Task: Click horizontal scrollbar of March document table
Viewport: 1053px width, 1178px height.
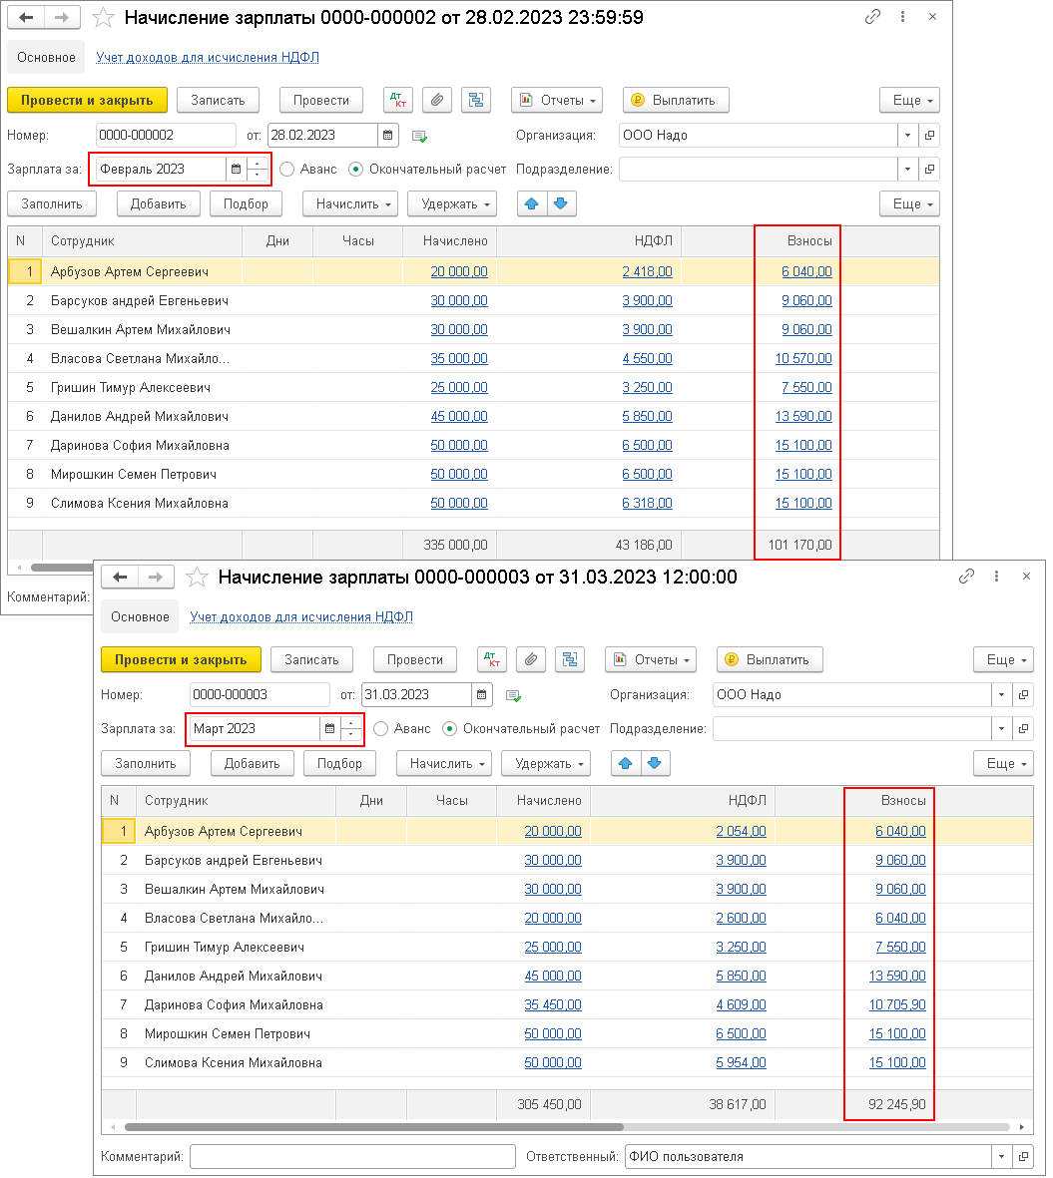Action: (x=373, y=1127)
